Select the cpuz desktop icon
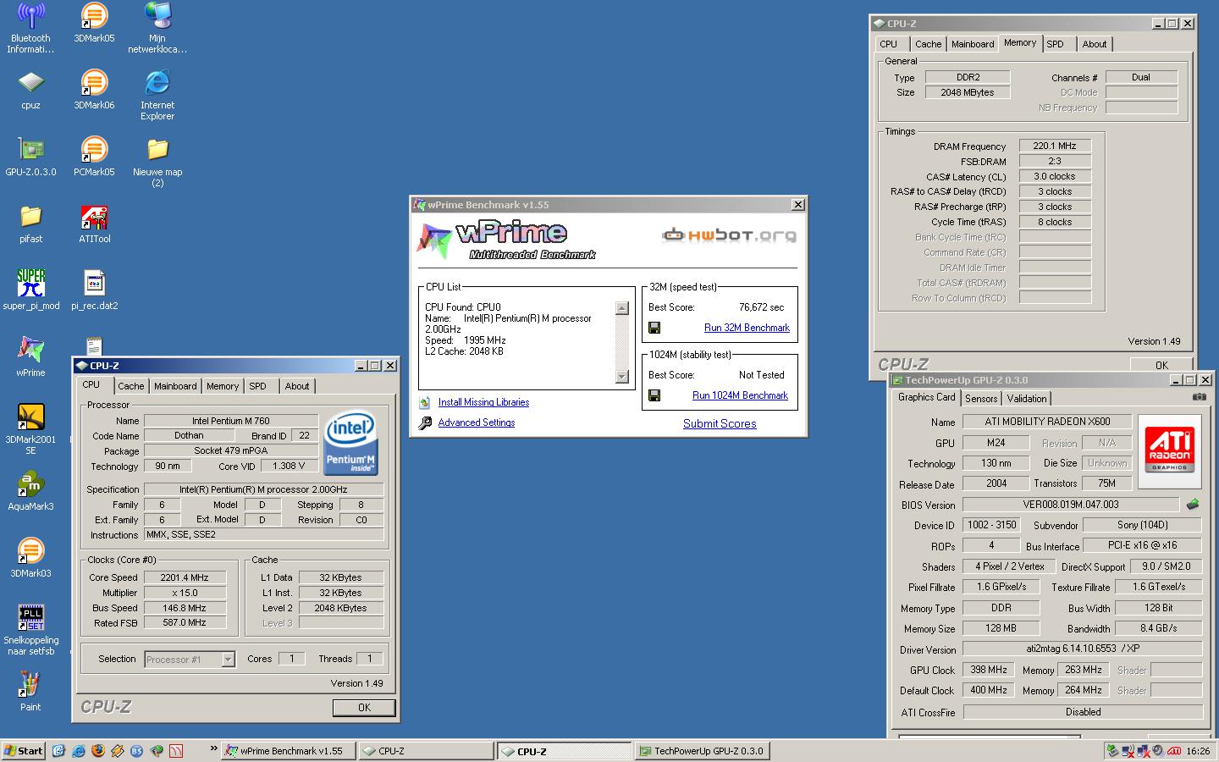Viewport: 1219px width, 762px height. [x=31, y=90]
